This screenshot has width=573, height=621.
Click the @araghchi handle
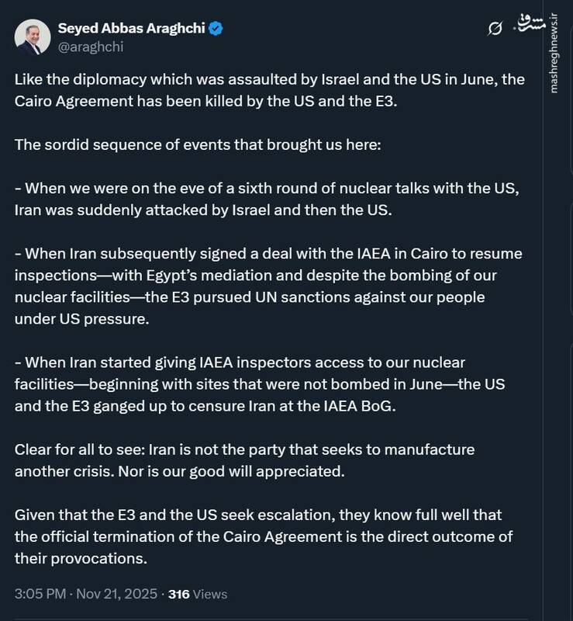[91, 47]
